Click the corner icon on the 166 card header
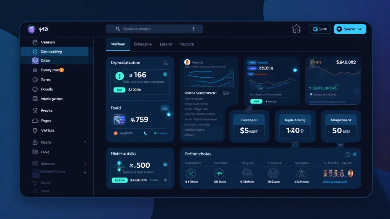 (x=166, y=63)
